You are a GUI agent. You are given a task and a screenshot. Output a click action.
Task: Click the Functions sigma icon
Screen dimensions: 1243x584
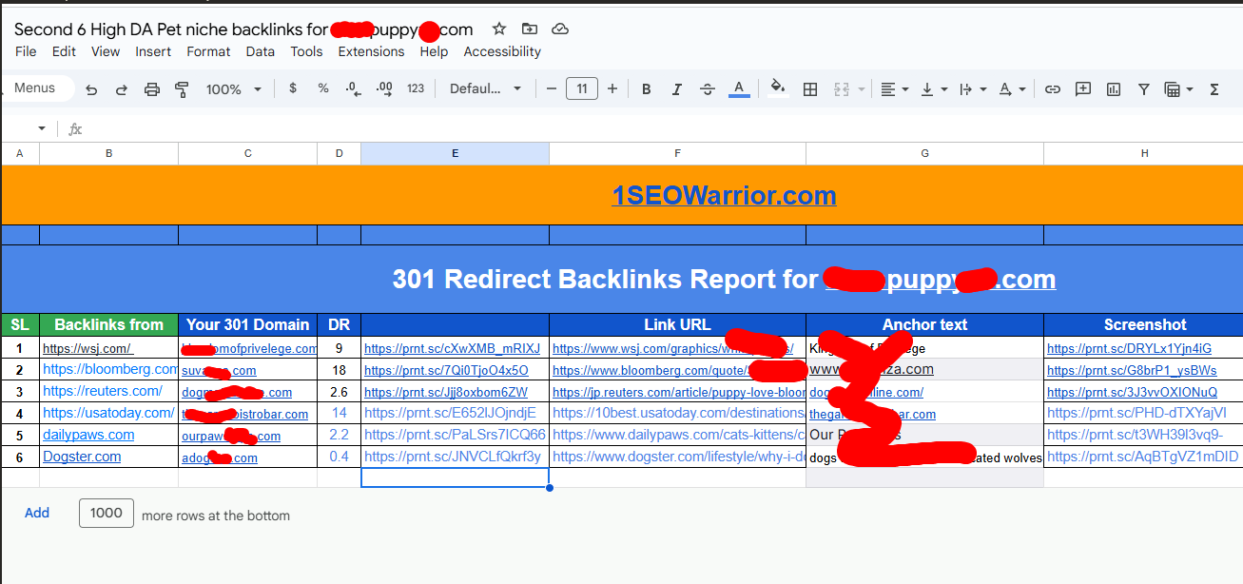[1214, 89]
